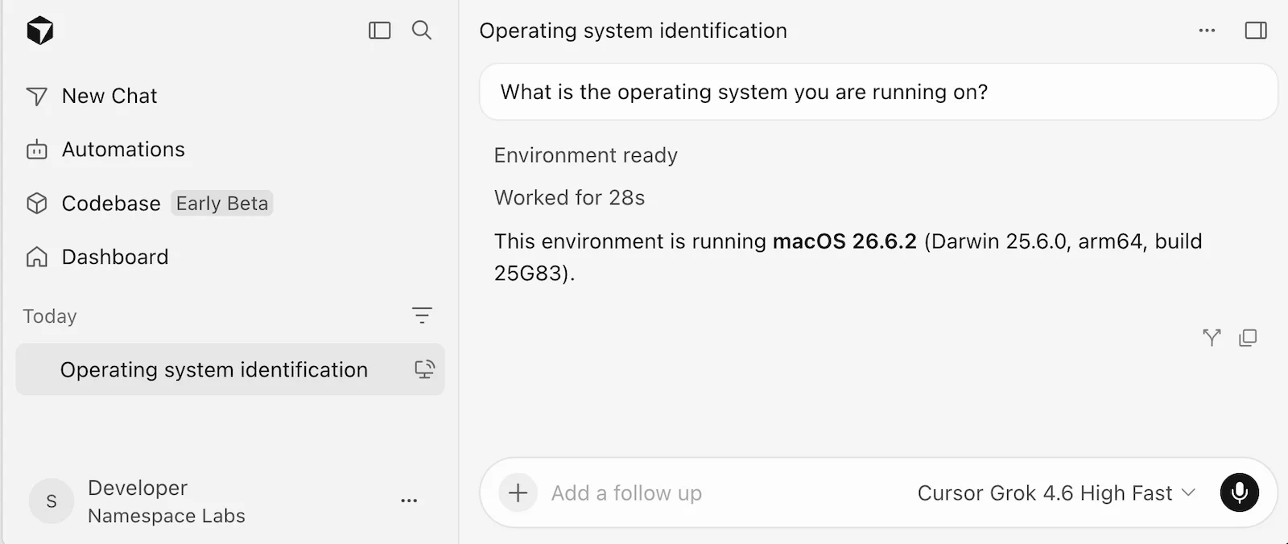Screen dimensions: 1288x544
Task: Click the user message about operating system
Action: (x=878, y=92)
